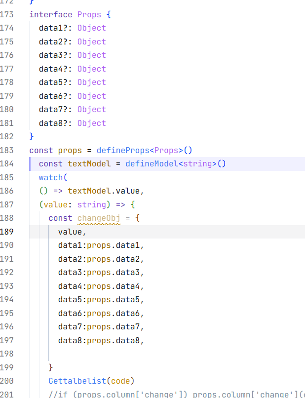This screenshot has height=398, width=305.
Task: Click the value: string parameter
Action: click(x=75, y=204)
